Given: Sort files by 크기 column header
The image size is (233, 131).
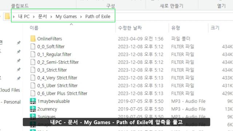Looking at the screenshot, I should (215, 28).
